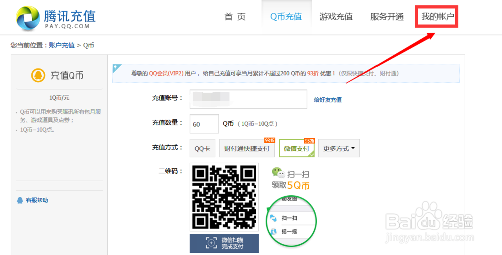
Task: Click the Tencent pay logo icon
Action: coord(29,18)
